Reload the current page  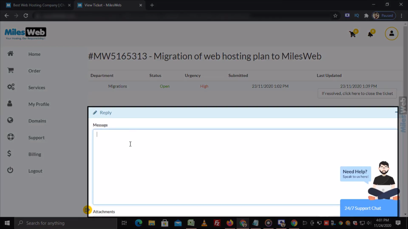point(26,16)
